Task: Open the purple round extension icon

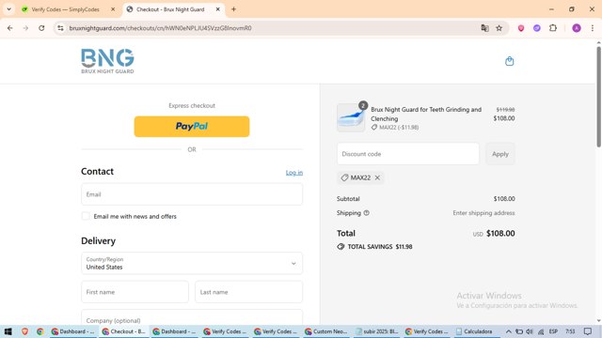Action: click(x=537, y=28)
